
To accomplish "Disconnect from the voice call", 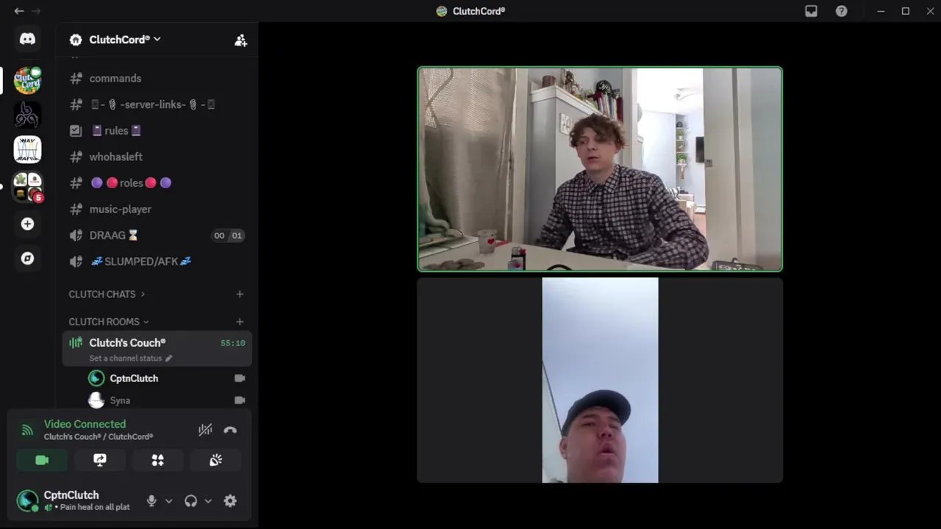I will (230, 430).
